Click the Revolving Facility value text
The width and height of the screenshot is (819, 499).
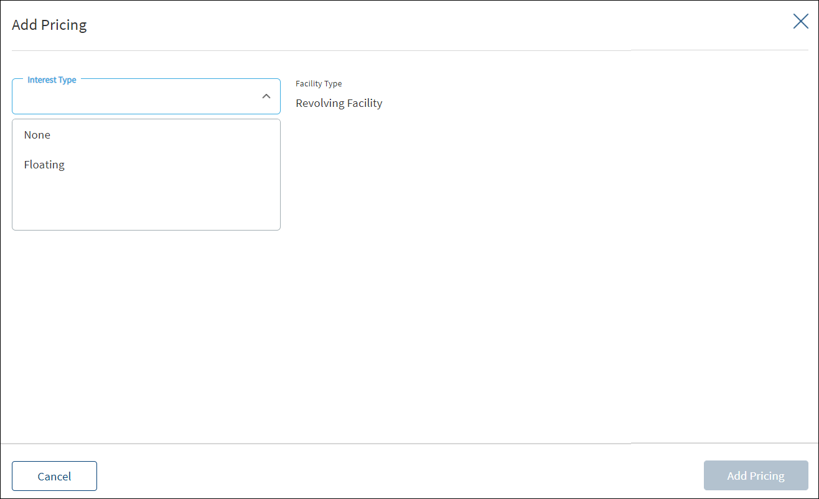339,103
